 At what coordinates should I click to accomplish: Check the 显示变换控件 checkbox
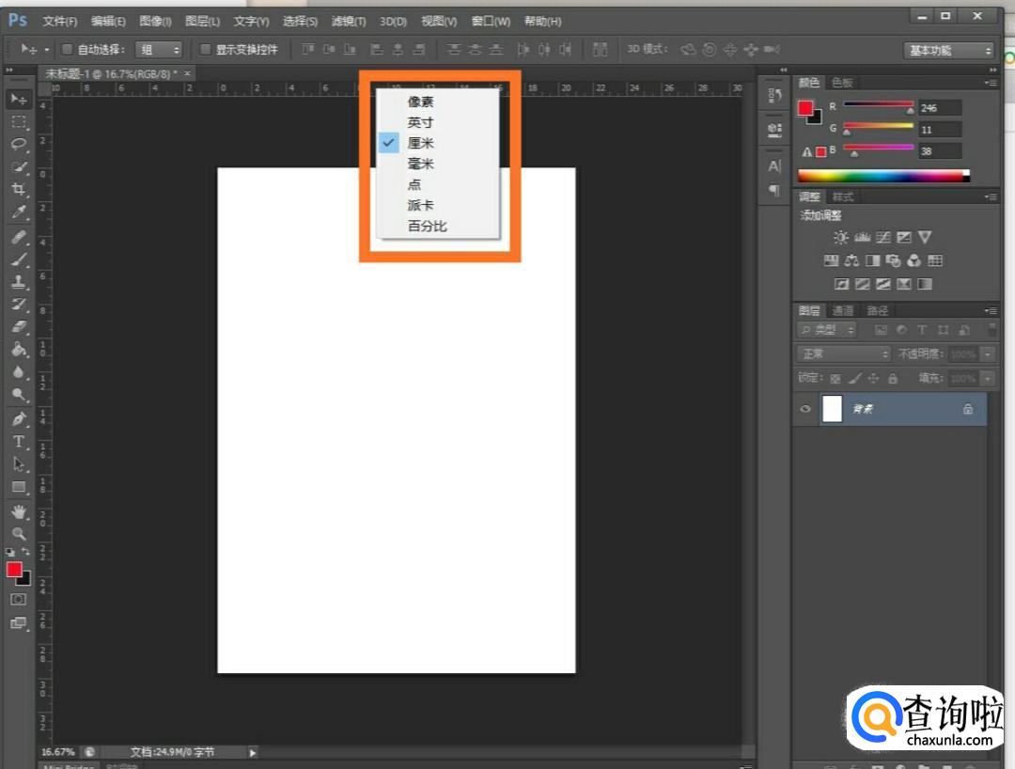coord(206,49)
